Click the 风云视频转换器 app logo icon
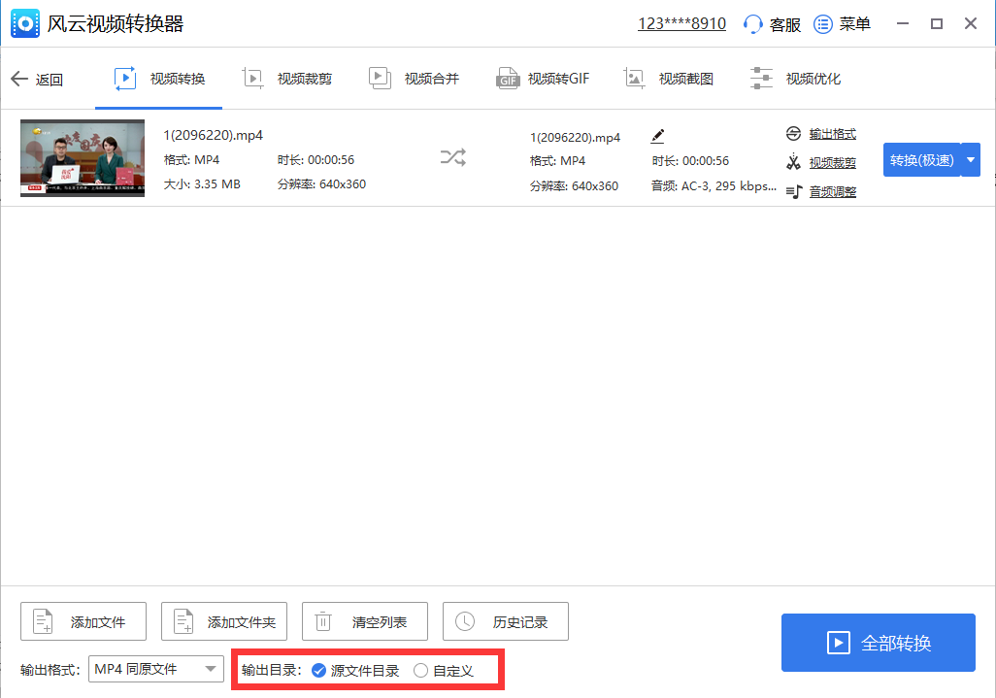996x698 pixels. point(25,24)
